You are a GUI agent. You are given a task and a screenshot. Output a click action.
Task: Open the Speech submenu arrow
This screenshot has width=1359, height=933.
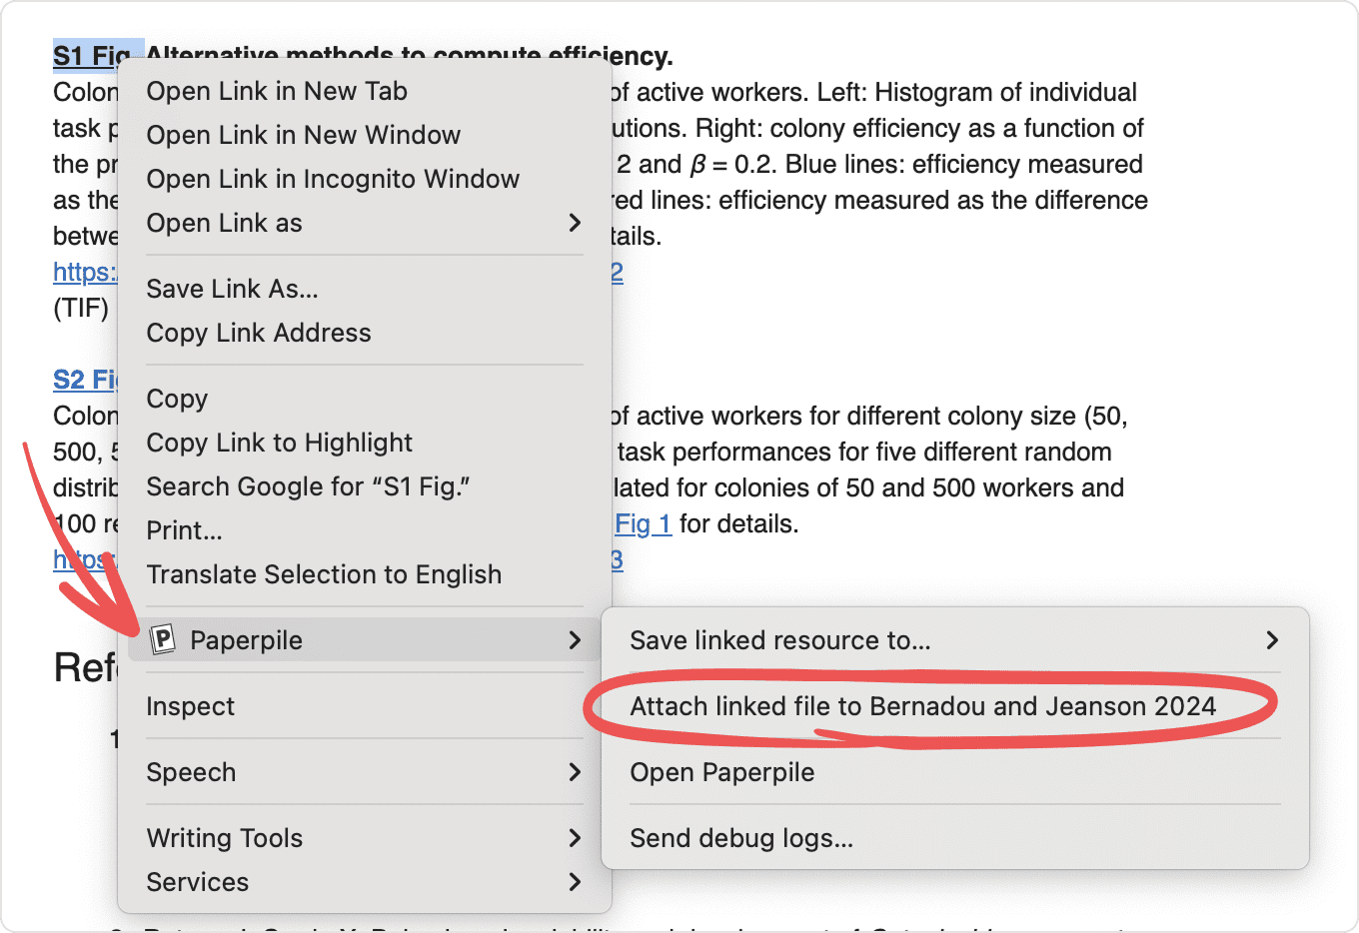coord(575,772)
